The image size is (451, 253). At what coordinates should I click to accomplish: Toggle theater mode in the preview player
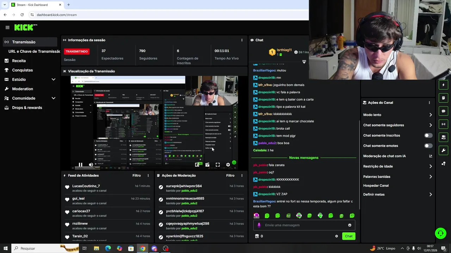click(x=207, y=164)
